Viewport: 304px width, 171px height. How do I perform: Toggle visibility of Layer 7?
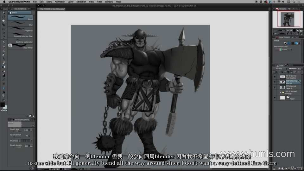point(275,87)
